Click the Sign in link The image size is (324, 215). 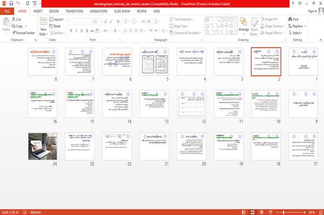tap(312, 11)
